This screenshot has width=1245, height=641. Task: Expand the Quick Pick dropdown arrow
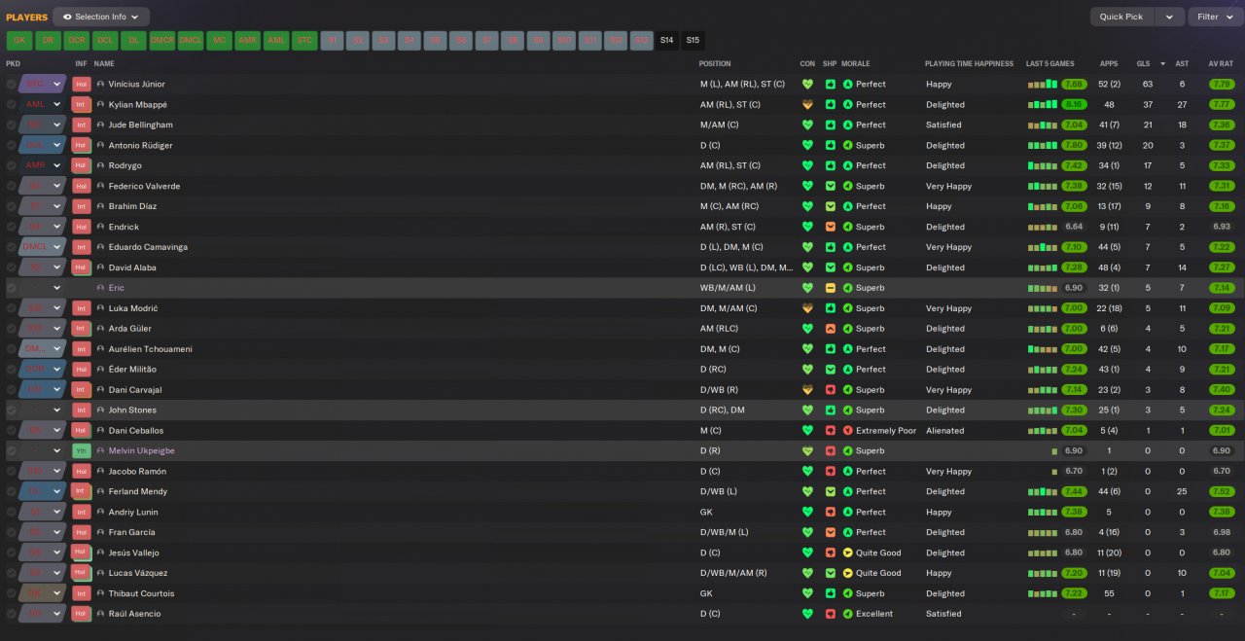pos(1170,17)
